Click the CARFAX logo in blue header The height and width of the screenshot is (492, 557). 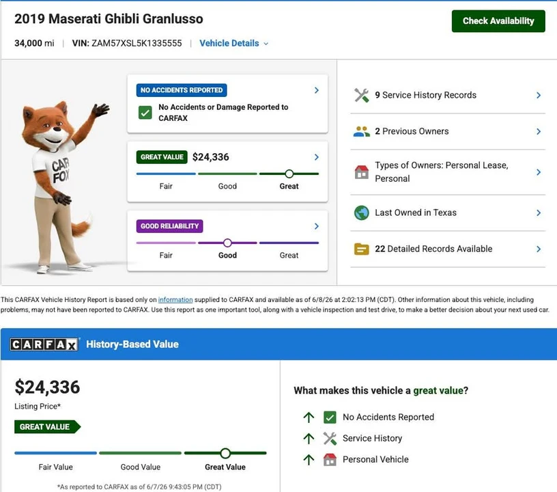click(x=44, y=344)
